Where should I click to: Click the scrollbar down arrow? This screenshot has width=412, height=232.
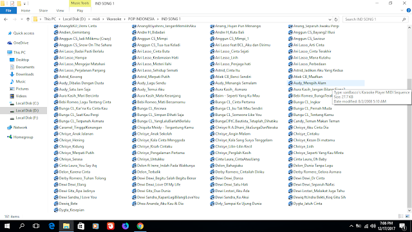pos(409,211)
